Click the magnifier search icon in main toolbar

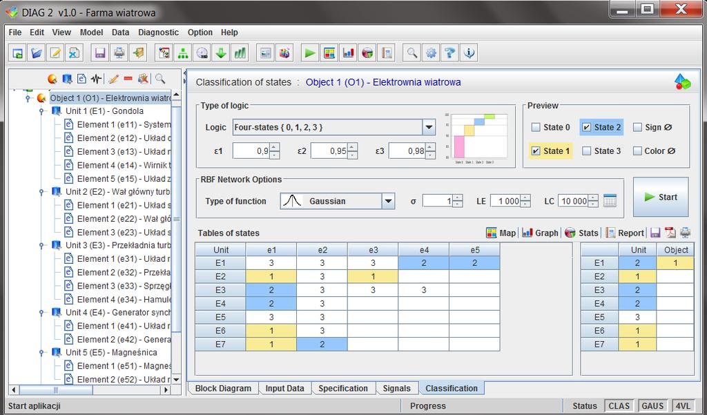pyautogui.click(x=411, y=52)
